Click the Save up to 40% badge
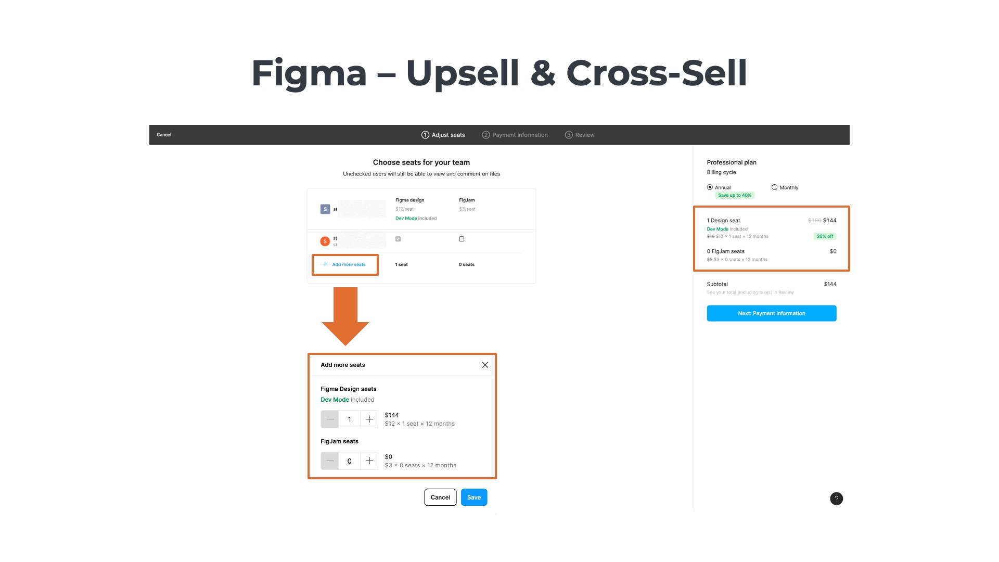The image size is (999, 562). pyautogui.click(x=734, y=195)
